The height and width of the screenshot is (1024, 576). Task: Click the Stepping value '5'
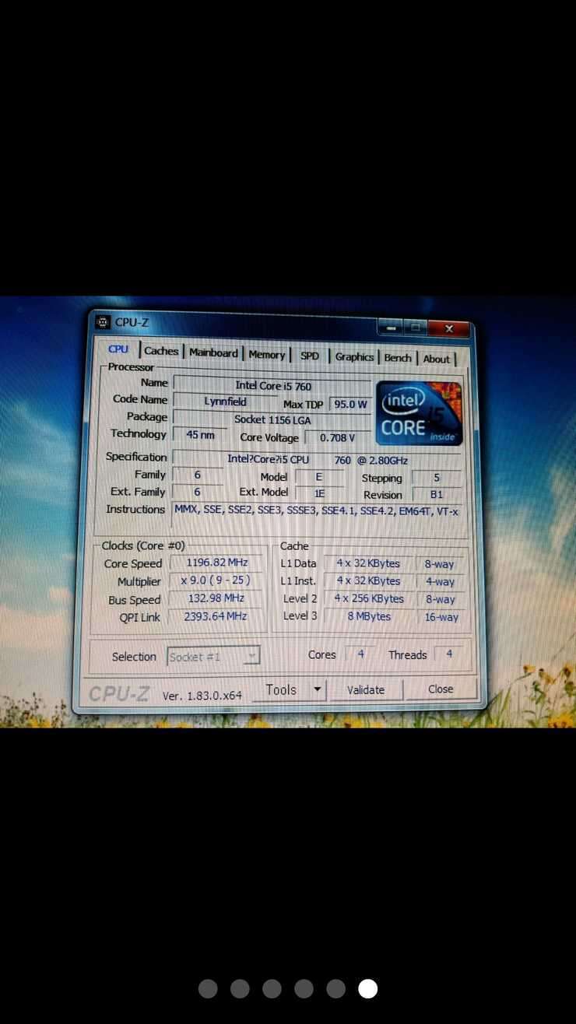[x=437, y=479]
